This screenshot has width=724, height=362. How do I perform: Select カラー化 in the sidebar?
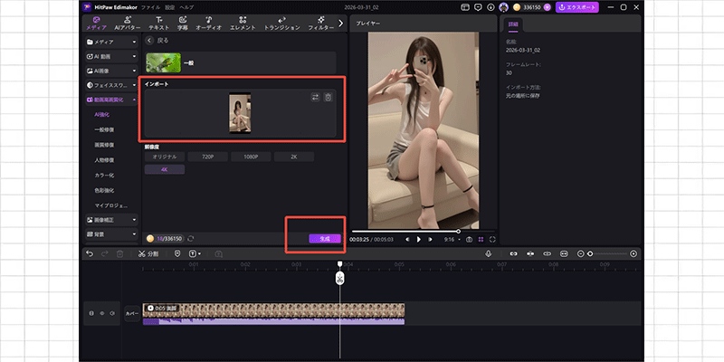tap(104, 176)
